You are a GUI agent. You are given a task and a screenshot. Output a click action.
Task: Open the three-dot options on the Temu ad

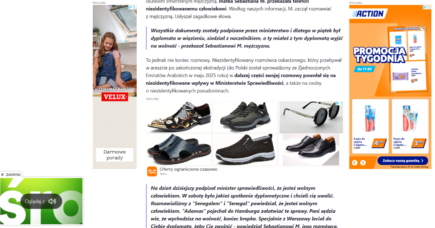[342, 103]
